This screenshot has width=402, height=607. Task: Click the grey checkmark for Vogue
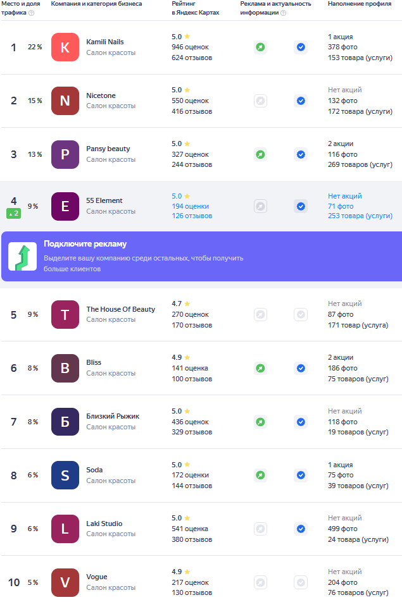click(301, 582)
